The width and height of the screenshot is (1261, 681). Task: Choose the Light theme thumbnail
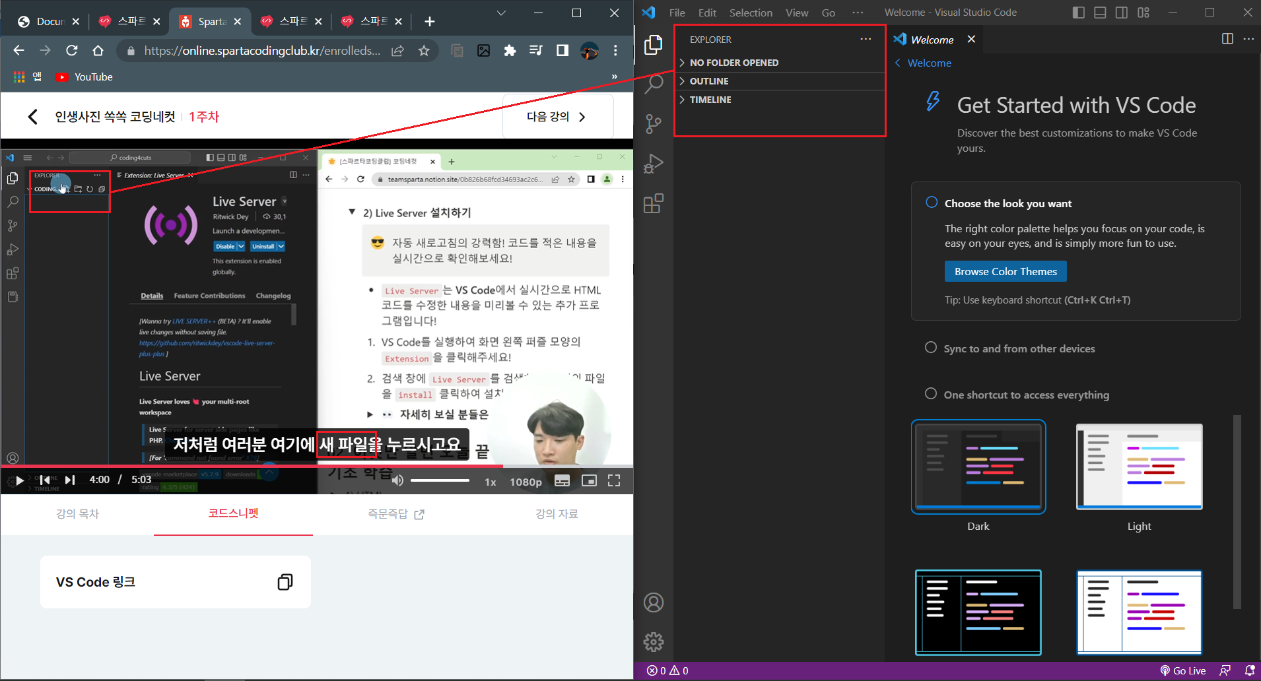(1139, 467)
